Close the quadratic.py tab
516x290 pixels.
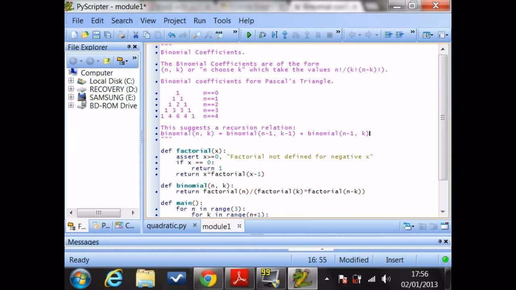coord(195,226)
